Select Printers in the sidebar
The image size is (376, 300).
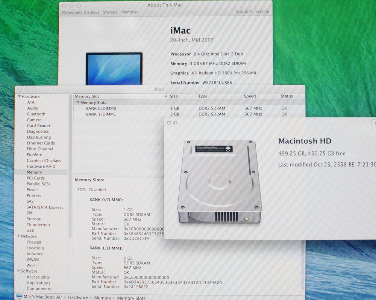point(33,195)
